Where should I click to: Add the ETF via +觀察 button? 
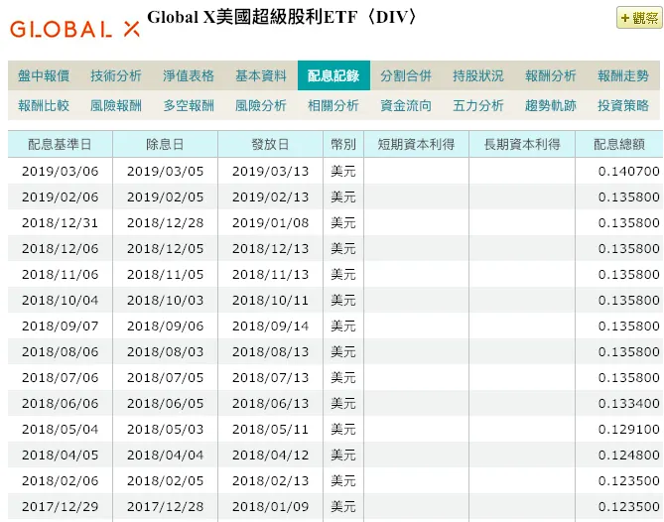click(639, 18)
